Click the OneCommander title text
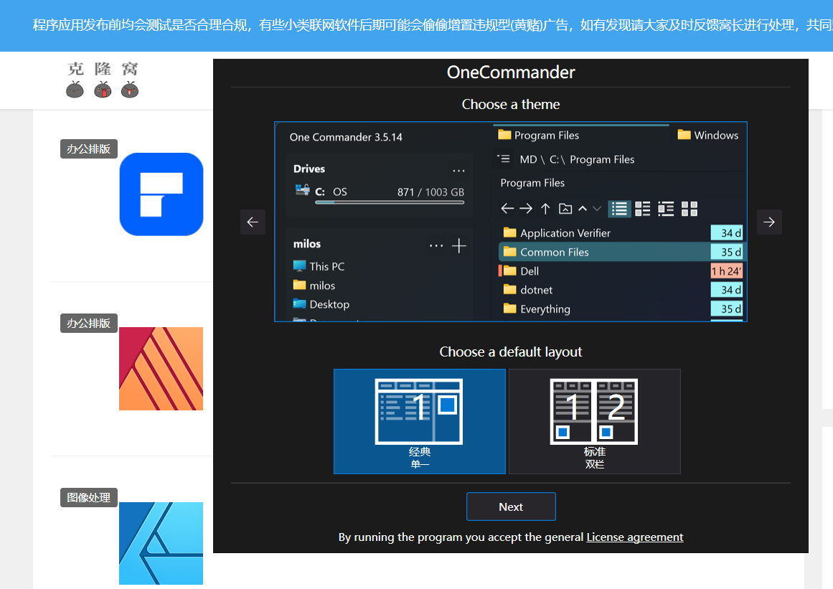 coord(511,72)
